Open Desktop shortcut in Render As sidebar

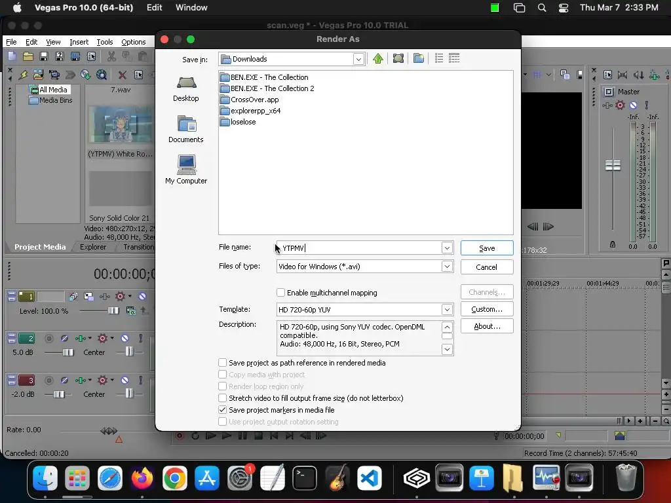[x=186, y=89]
